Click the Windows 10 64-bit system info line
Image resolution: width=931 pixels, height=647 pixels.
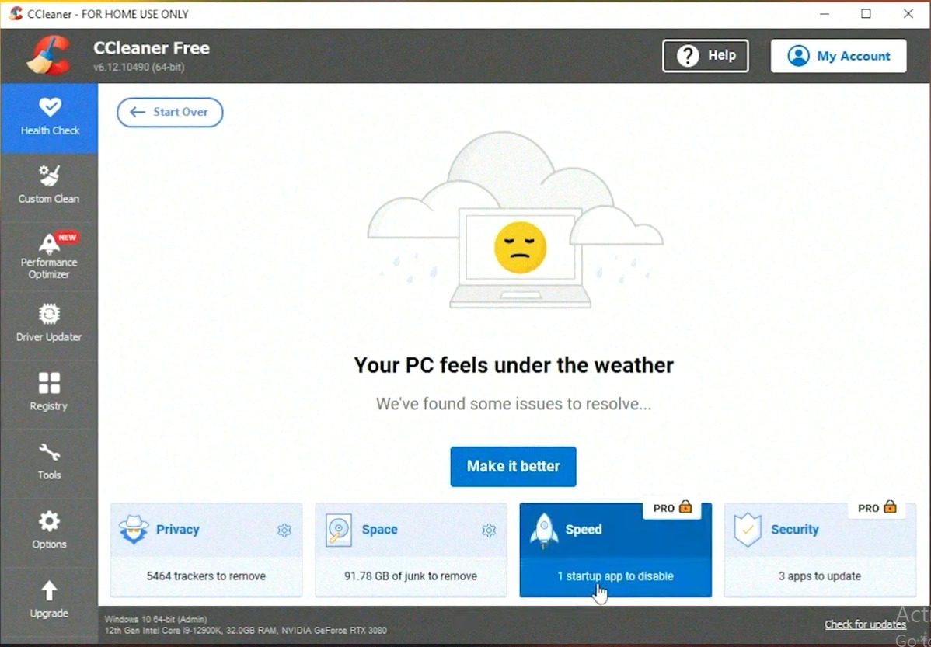pos(155,619)
